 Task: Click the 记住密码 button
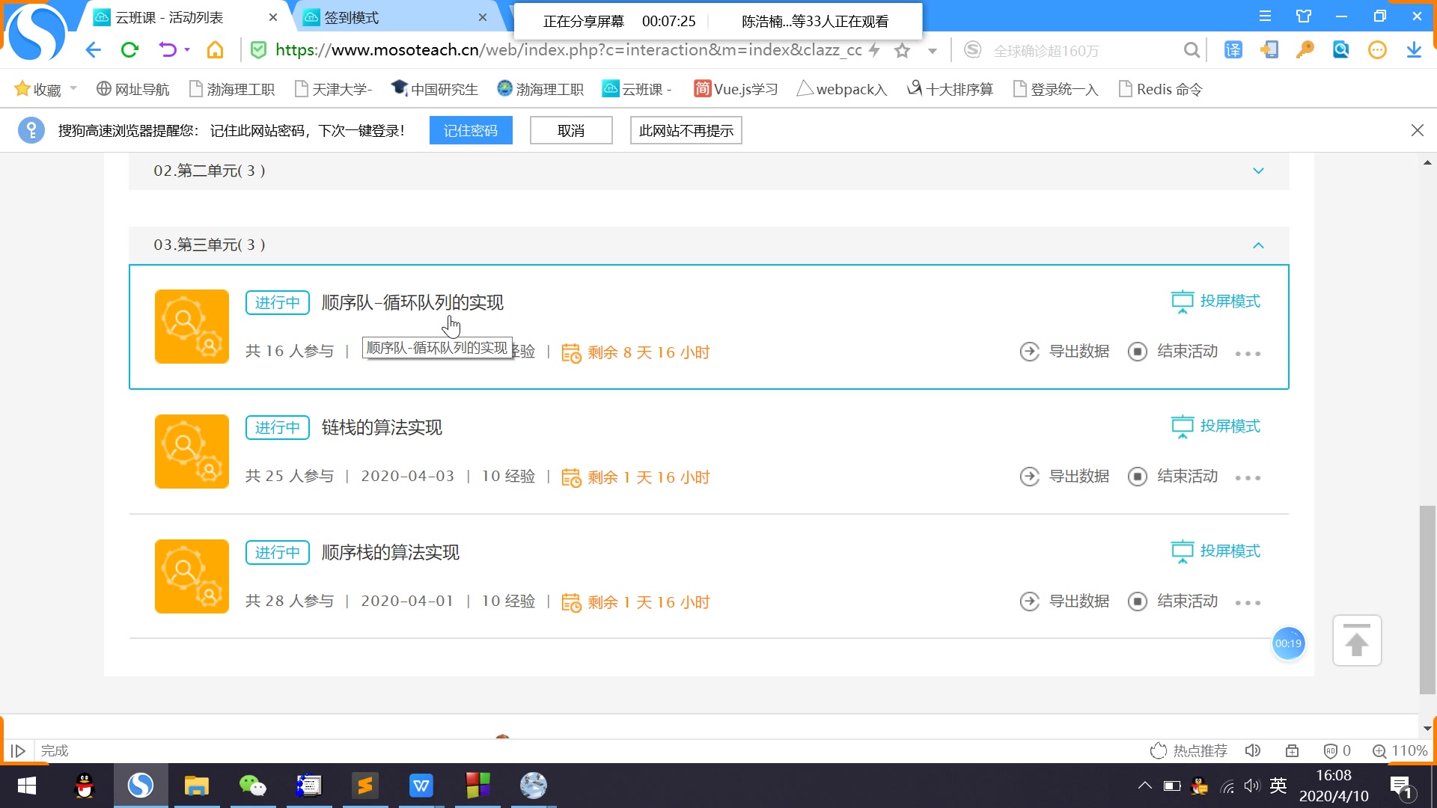pos(471,129)
